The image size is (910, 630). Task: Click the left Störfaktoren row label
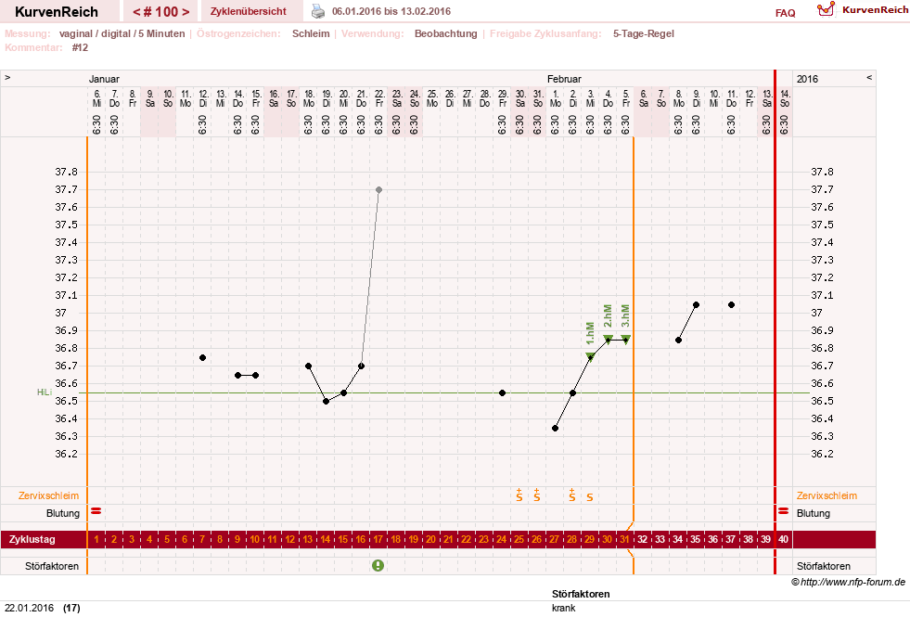(x=52, y=566)
